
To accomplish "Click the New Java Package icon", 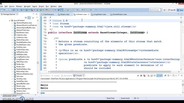I will click(x=37, y=10).
